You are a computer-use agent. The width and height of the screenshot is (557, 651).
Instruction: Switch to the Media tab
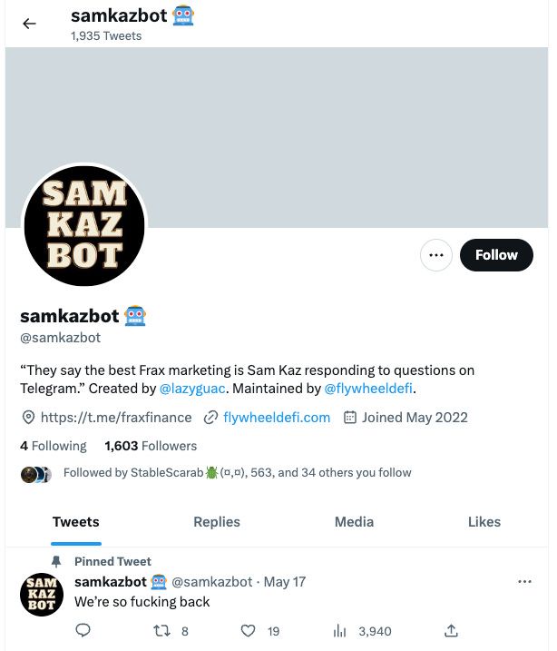(354, 522)
